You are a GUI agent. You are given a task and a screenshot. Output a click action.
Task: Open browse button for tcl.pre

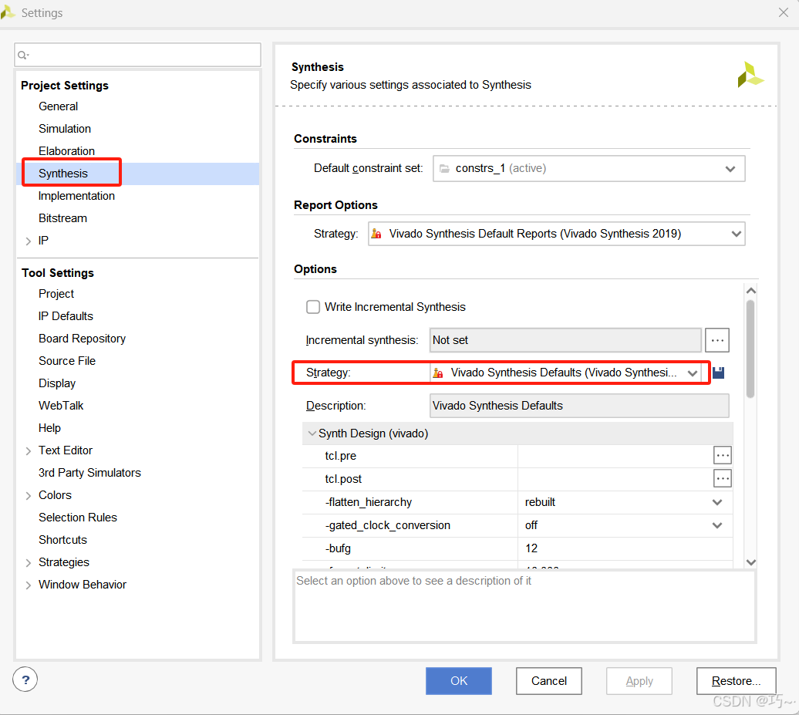coord(722,455)
